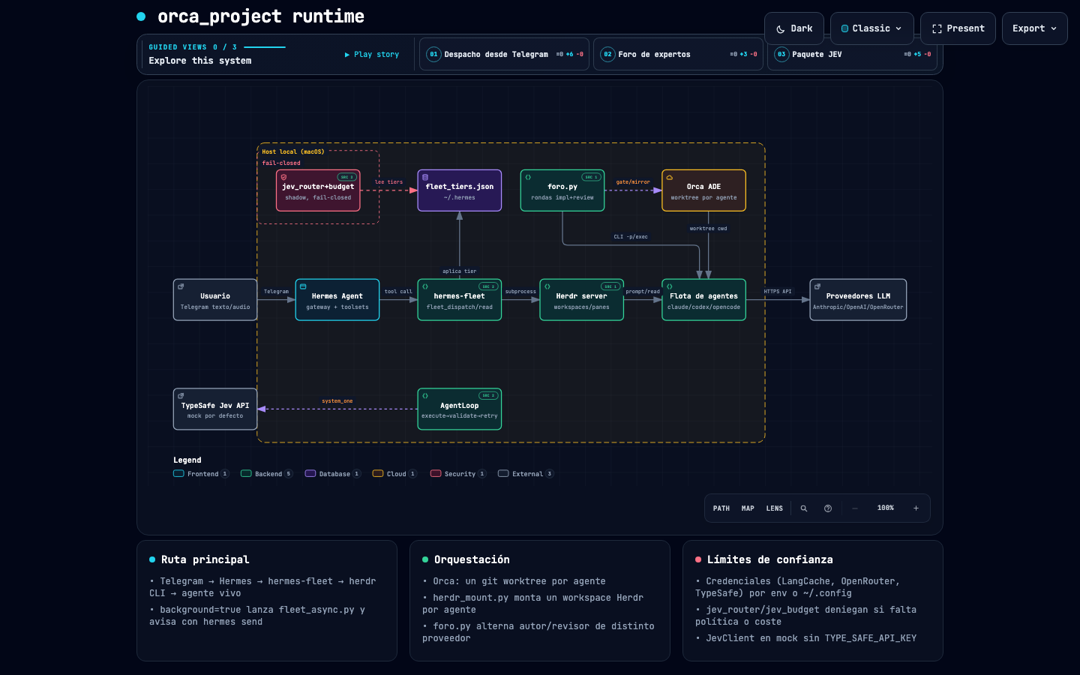1080x675 pixels.
Task: Click the code icon on Flota de agentes node
Action: (x=670, y=286)
